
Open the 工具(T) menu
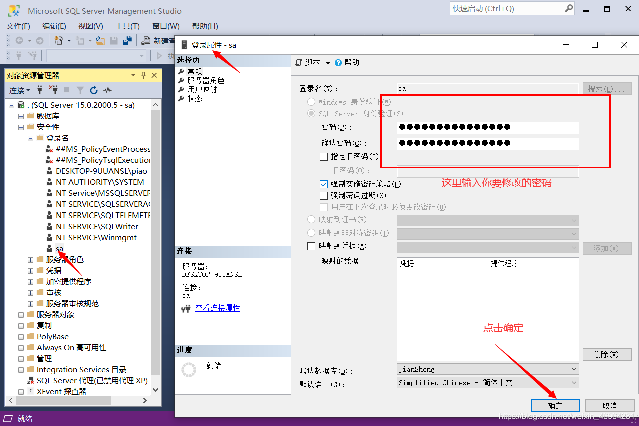127,26
